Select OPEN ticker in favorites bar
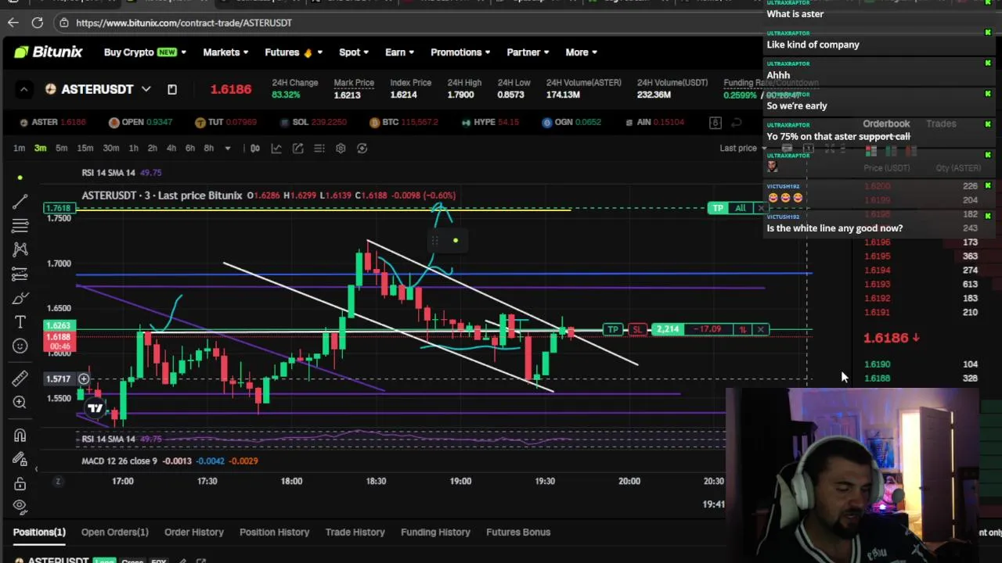The width and height of the screenshot is (1002, 563). point(140,122)
